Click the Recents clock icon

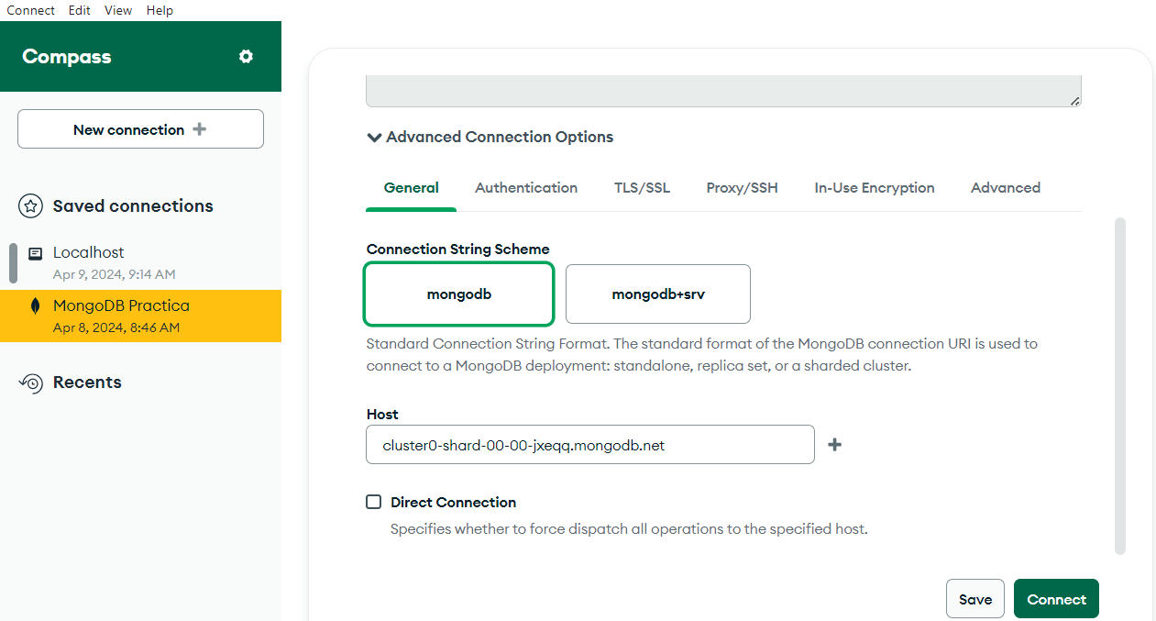click(x=31, y=383)
